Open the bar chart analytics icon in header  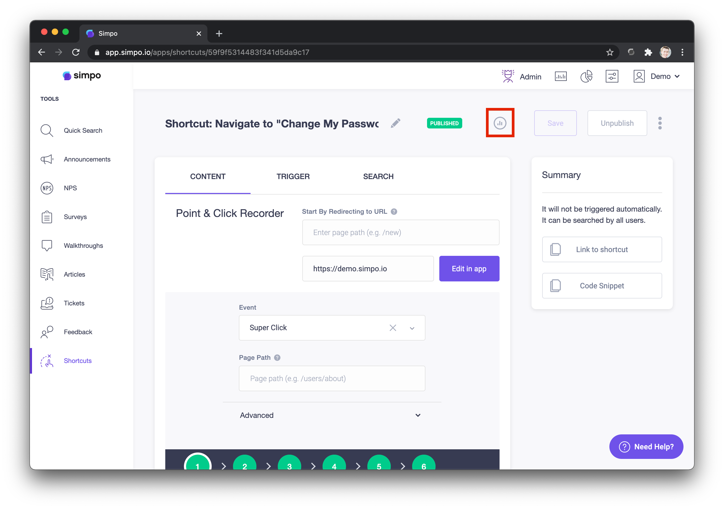pyautogui.click(x=560, y=76)
